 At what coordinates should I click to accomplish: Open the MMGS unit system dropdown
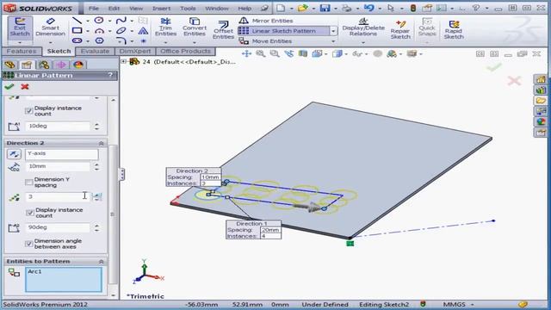pyautogui.click(x=473, y=304)
